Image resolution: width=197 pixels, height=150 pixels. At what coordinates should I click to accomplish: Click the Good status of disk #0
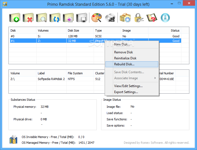point(176,36)
